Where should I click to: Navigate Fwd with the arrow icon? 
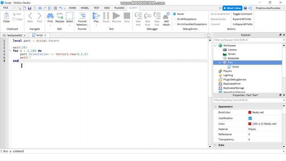39,16
